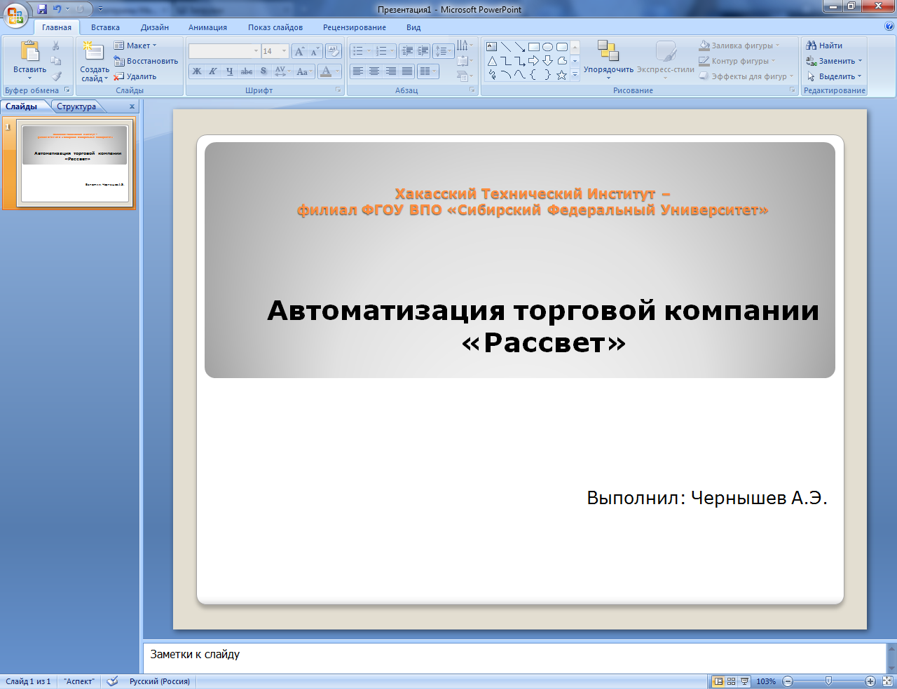Select the Freeform scribble shape
Image resolution: width=897 pixels, height=689 pixels.
click(492, 75)
